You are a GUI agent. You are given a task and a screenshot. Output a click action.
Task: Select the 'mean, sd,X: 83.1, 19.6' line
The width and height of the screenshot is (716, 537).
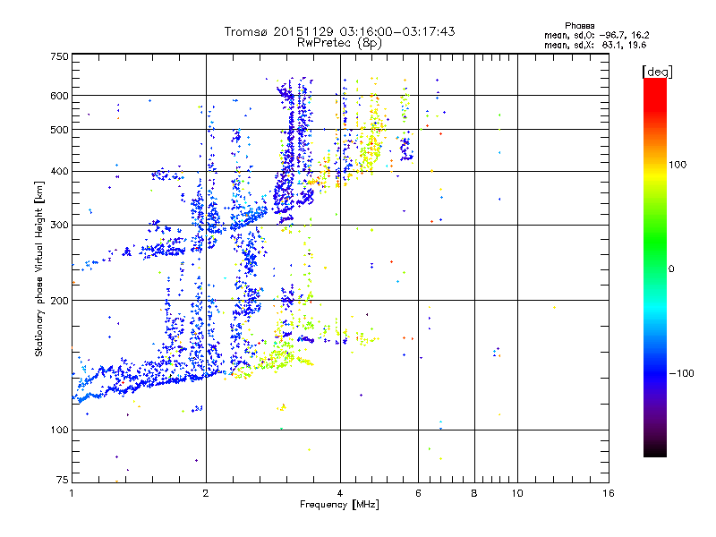click(x=595, y=45)
